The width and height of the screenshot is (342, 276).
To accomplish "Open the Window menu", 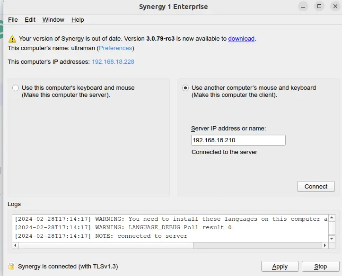I will coord(53,20).
